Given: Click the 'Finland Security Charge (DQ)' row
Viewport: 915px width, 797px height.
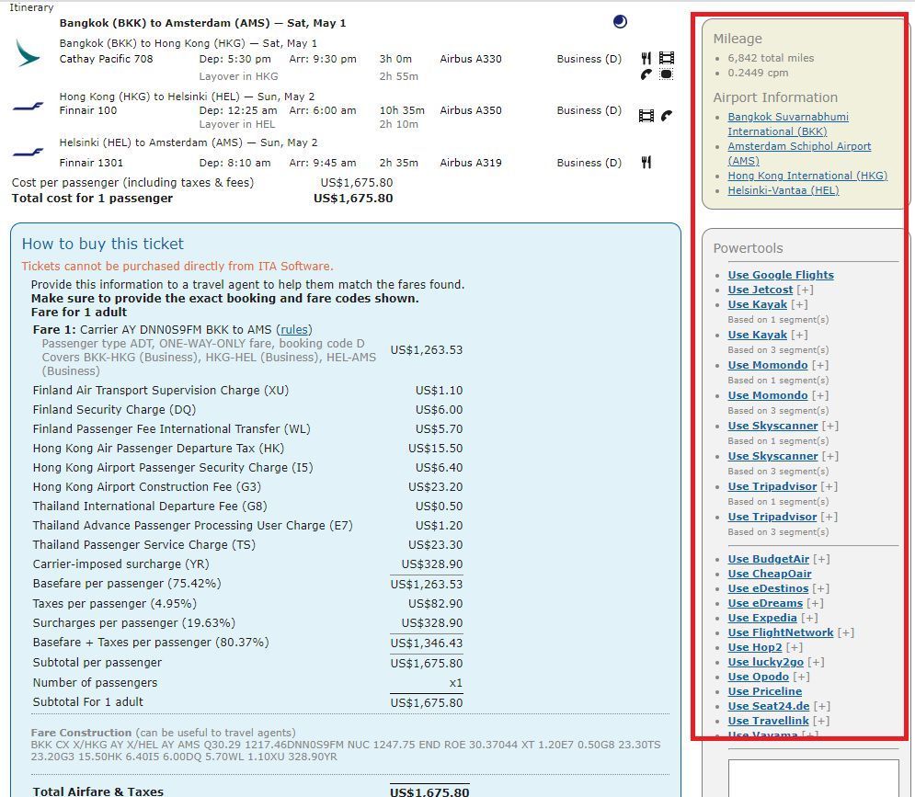Looking at the screenshot, I should pos(247,410).
